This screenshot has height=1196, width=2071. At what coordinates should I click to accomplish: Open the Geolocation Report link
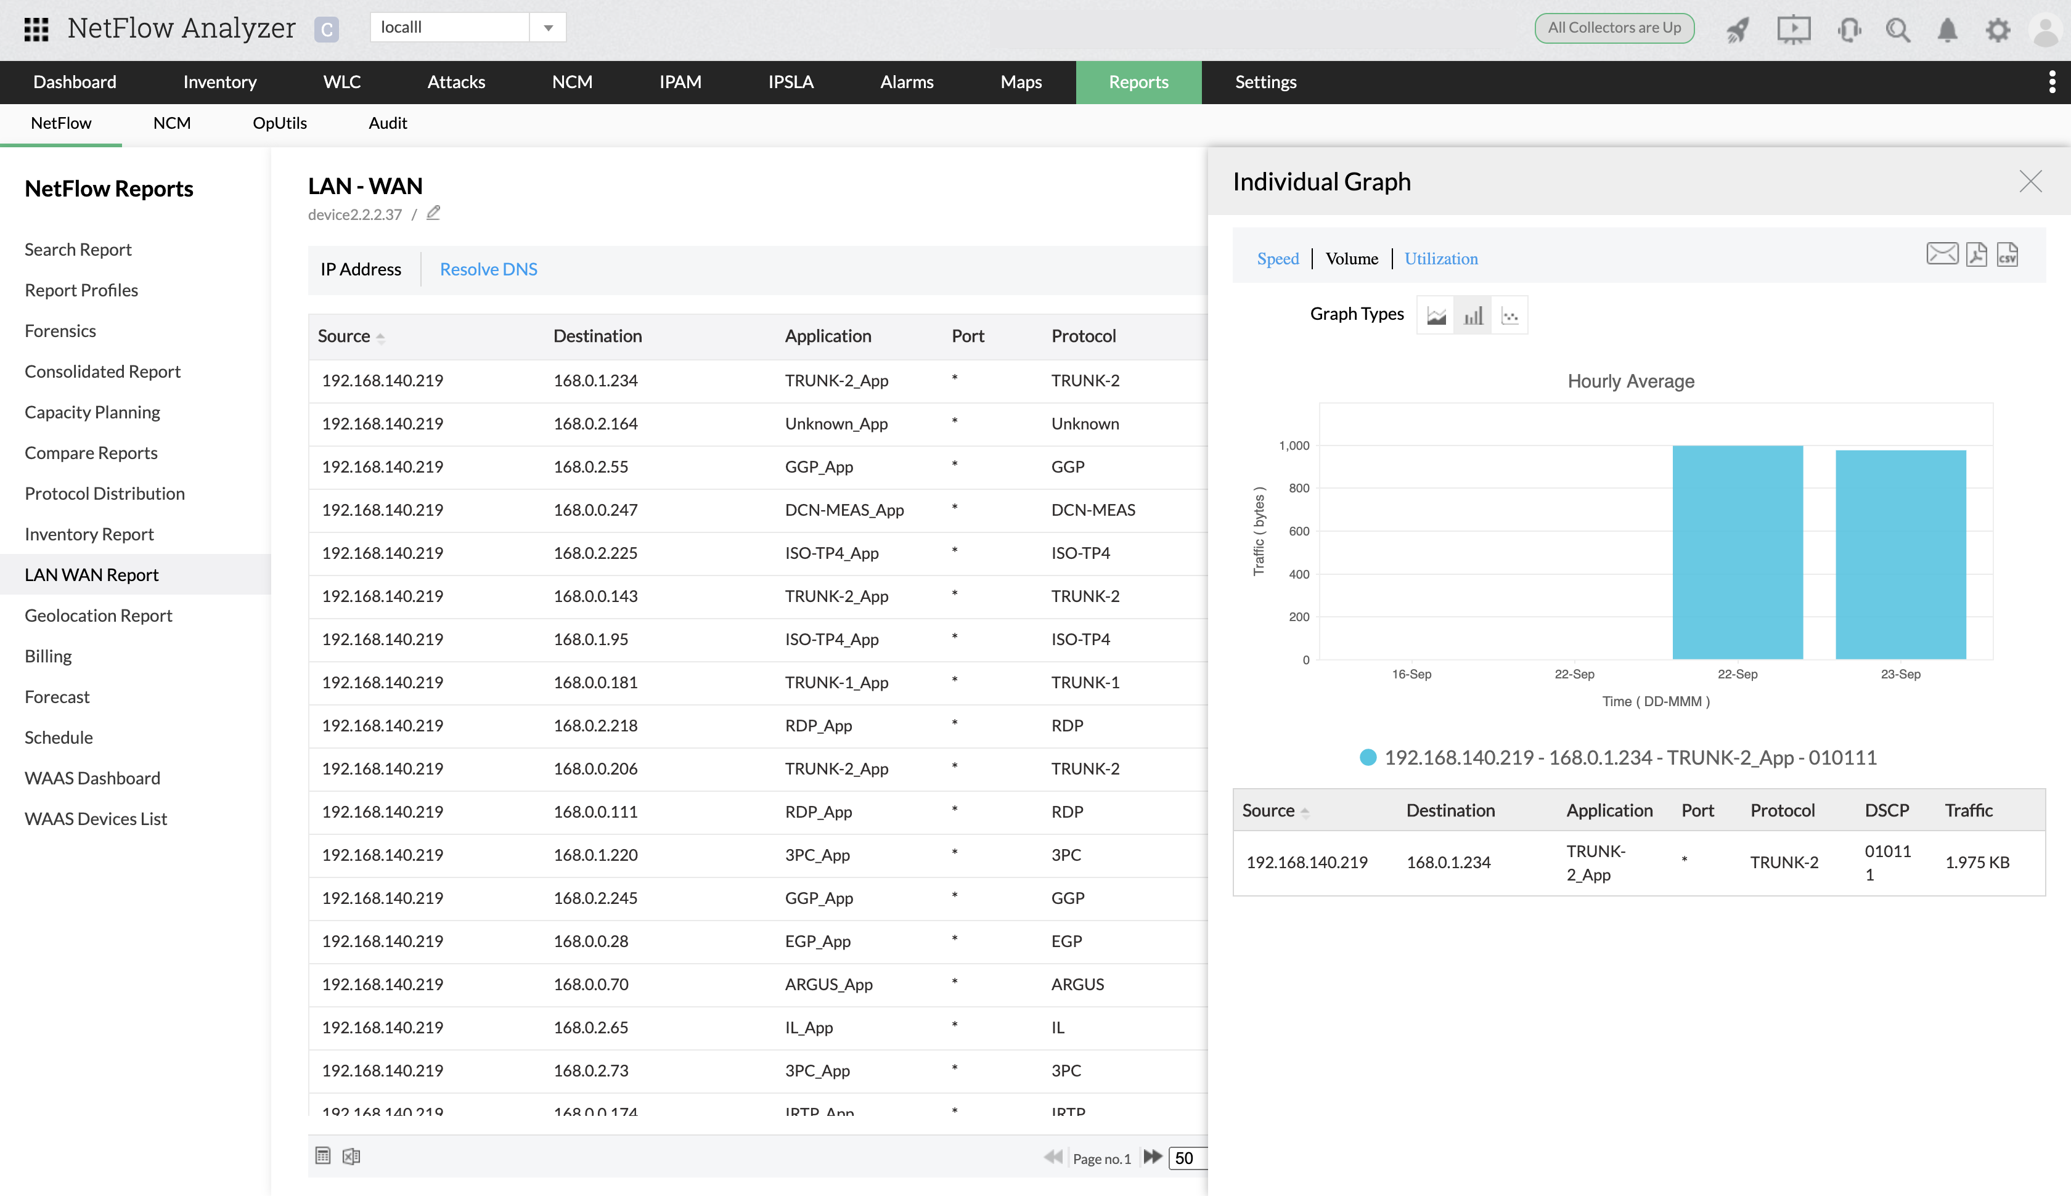(98, 615)
